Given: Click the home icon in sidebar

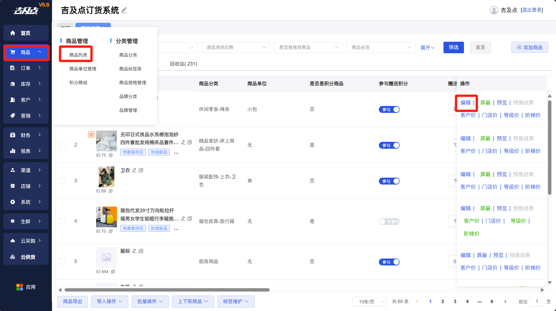Looking at the screenshot, I should pyautogui.click(x=13, y=33).
